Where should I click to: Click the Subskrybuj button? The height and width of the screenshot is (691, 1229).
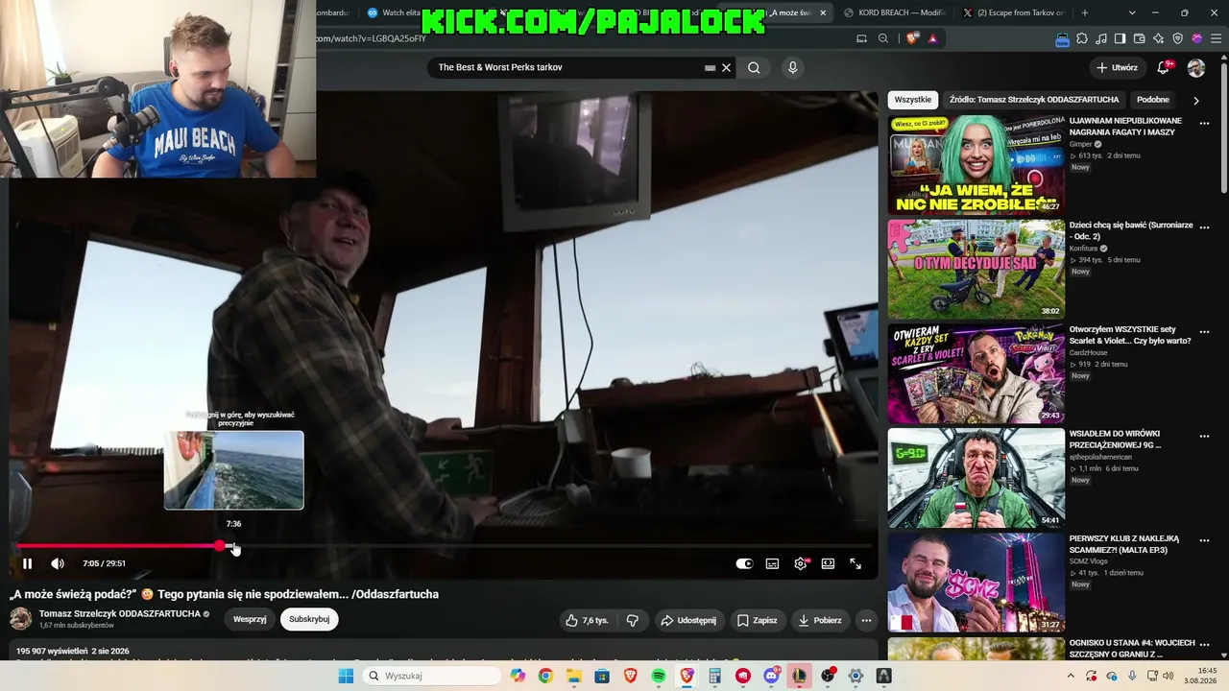(x=309, y=619)
